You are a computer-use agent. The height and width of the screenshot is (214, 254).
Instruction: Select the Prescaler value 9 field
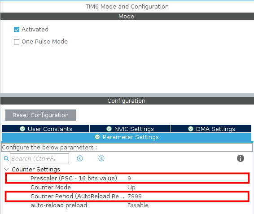tap(188, 179)
